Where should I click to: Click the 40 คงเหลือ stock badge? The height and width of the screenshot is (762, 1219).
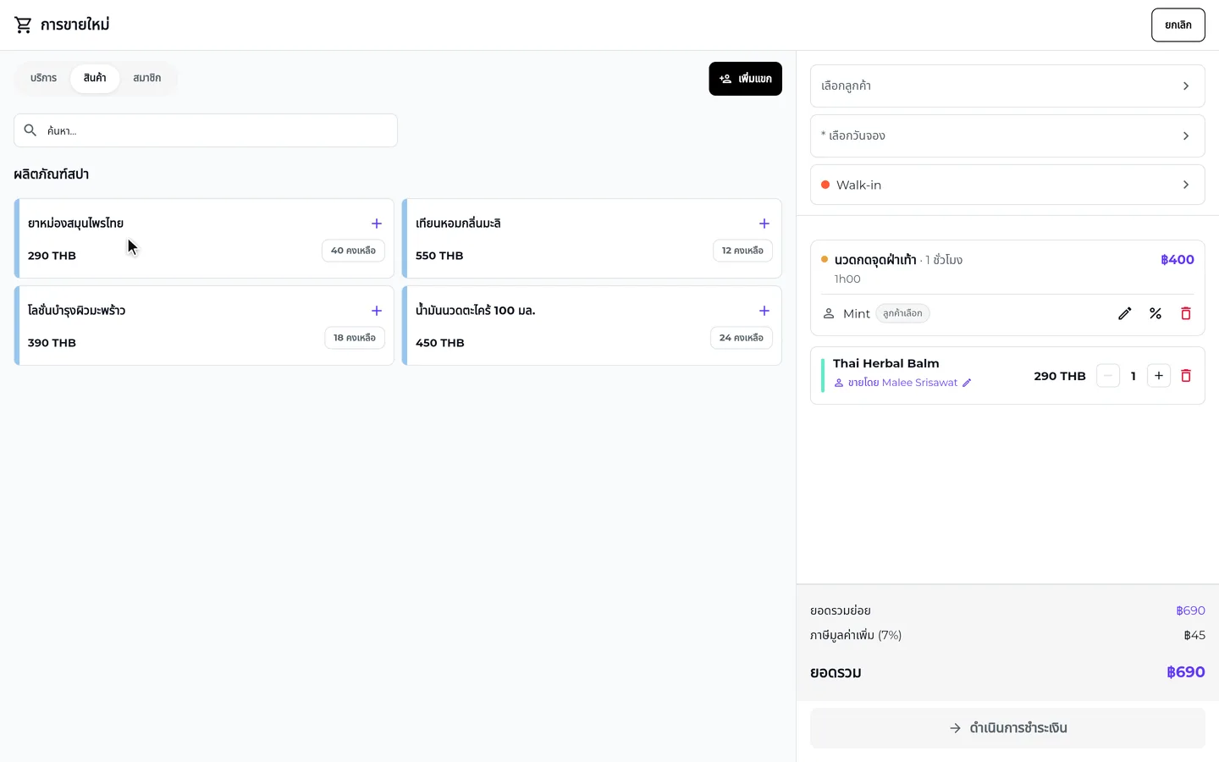(353, 251)
